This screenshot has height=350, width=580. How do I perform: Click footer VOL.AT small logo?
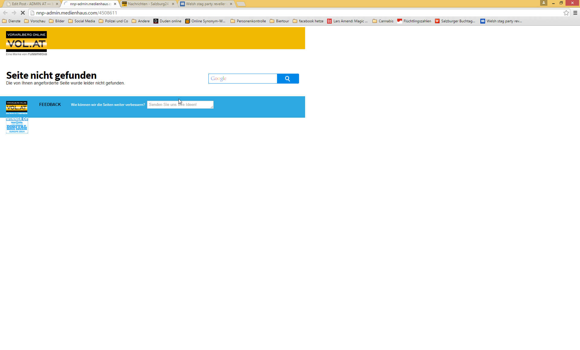tap(17, 107)
